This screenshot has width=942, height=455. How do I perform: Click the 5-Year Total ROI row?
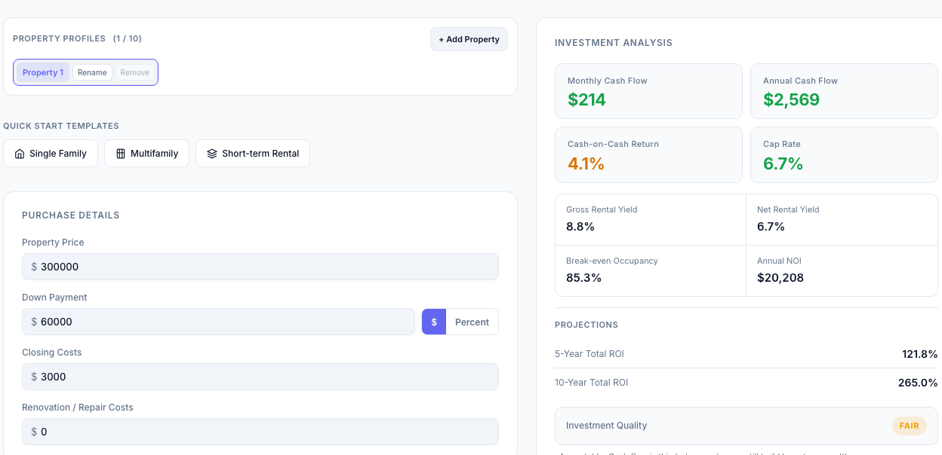tap(746, 354)
